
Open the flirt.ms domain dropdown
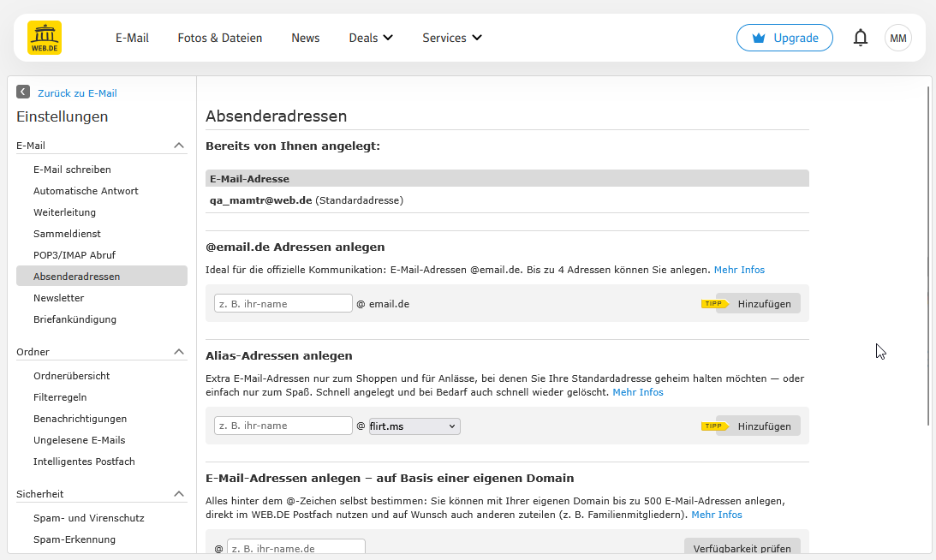[414, 426]
